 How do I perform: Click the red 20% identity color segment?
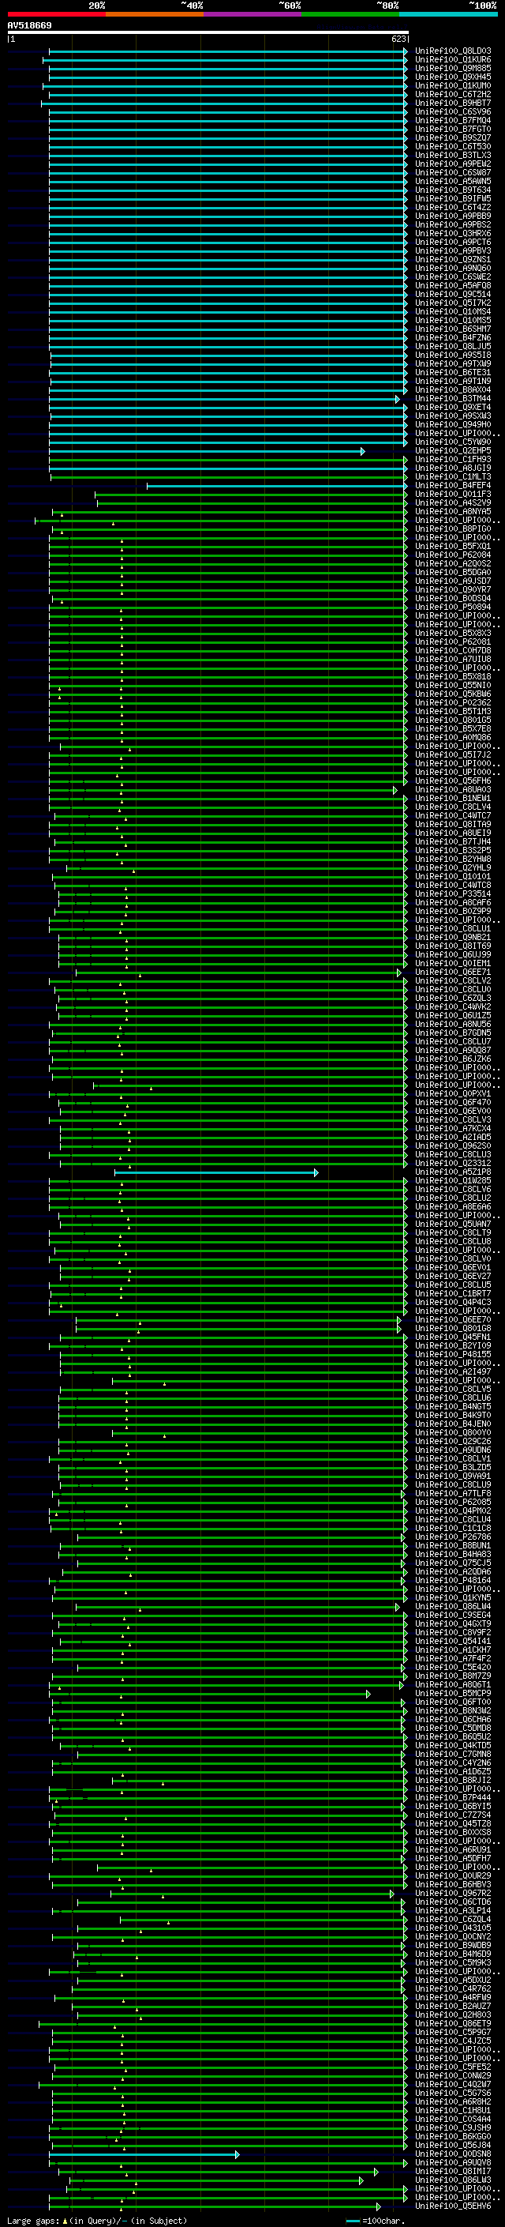point(56,14)
